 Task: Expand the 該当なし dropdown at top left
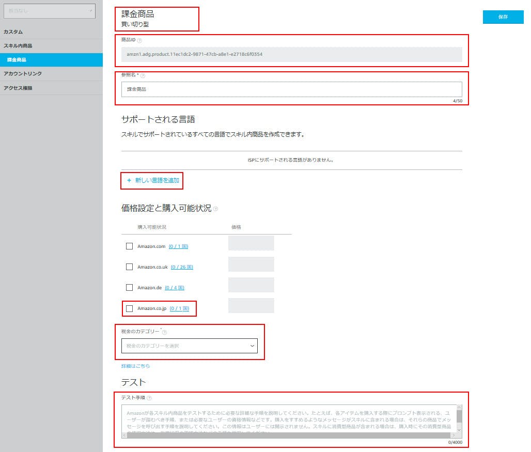coord(49,10)
